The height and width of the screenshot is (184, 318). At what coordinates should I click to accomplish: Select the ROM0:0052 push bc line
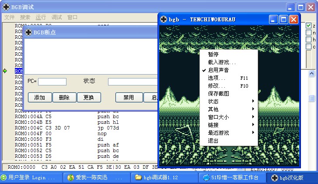pos(67,150)
